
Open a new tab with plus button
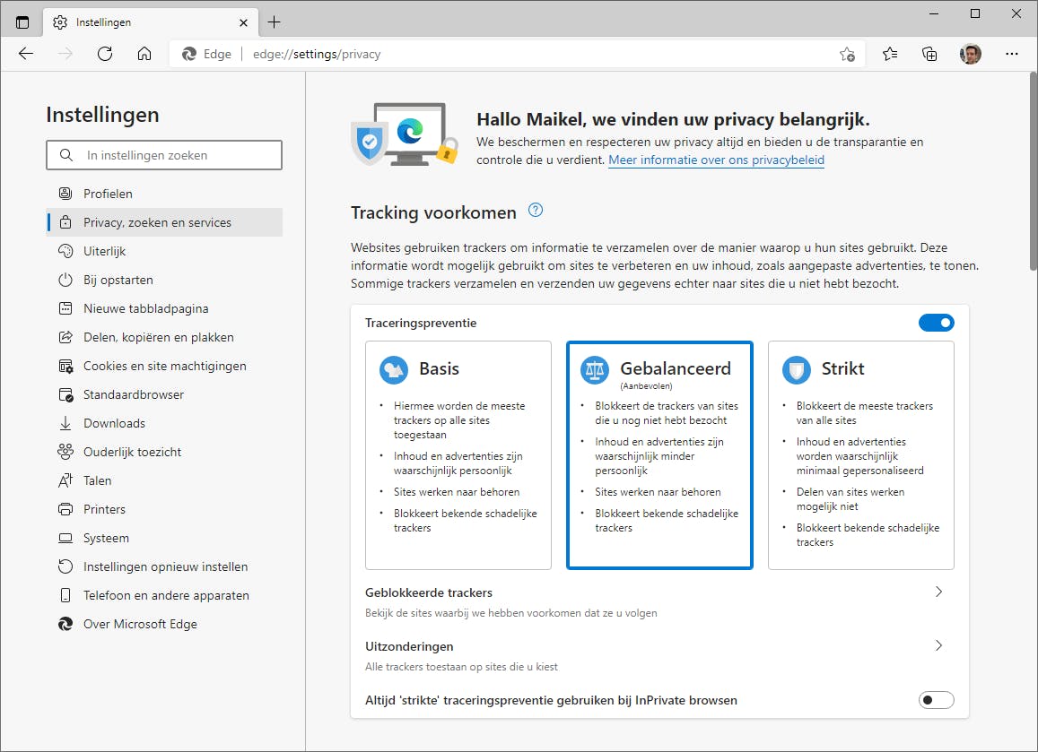tap(275, 22)
